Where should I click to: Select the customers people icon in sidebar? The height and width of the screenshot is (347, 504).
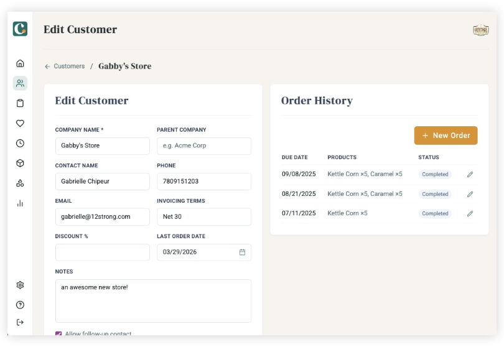tap(20, 83)
